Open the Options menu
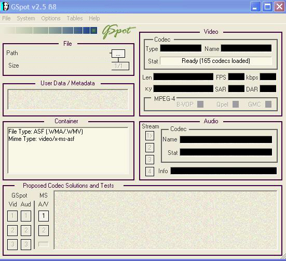 click(x=51, y=18)
